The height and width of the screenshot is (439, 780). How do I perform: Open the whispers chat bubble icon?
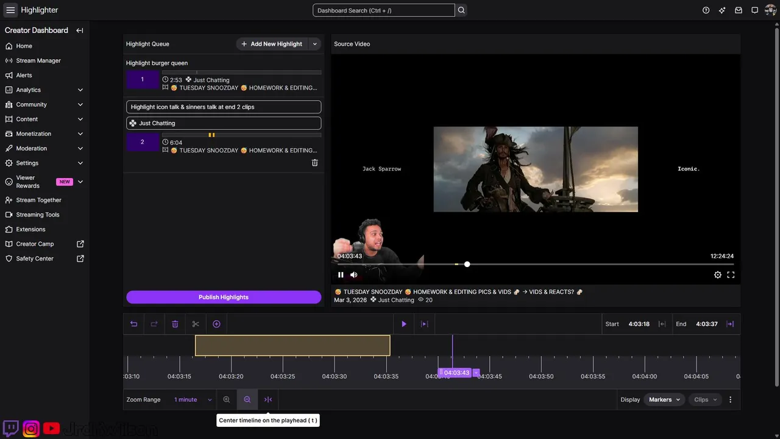pos(754,10)
